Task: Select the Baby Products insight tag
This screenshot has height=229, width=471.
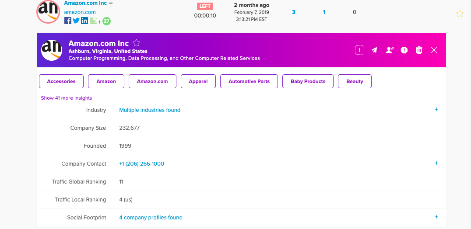Action: click(308, 81)
